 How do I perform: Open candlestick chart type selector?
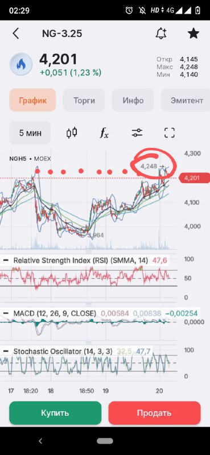point(72,133)
